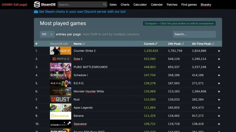The width and height of the screenshot is (236, 132).
Task: Open the Sales menu item
Action: point(113,5)
